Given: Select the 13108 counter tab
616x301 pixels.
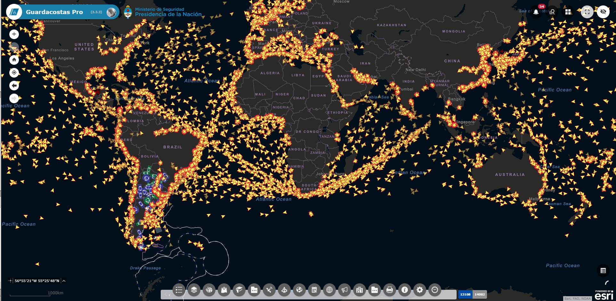Looking at the screenshot, I should (x=465, y=294).
